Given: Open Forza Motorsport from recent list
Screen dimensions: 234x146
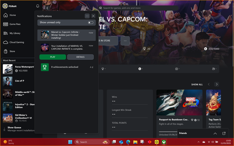Looking at the screenshot, I should 19,69.
